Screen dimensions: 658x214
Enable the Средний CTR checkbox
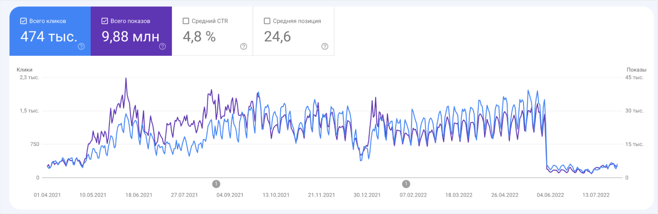coord(186,21)
